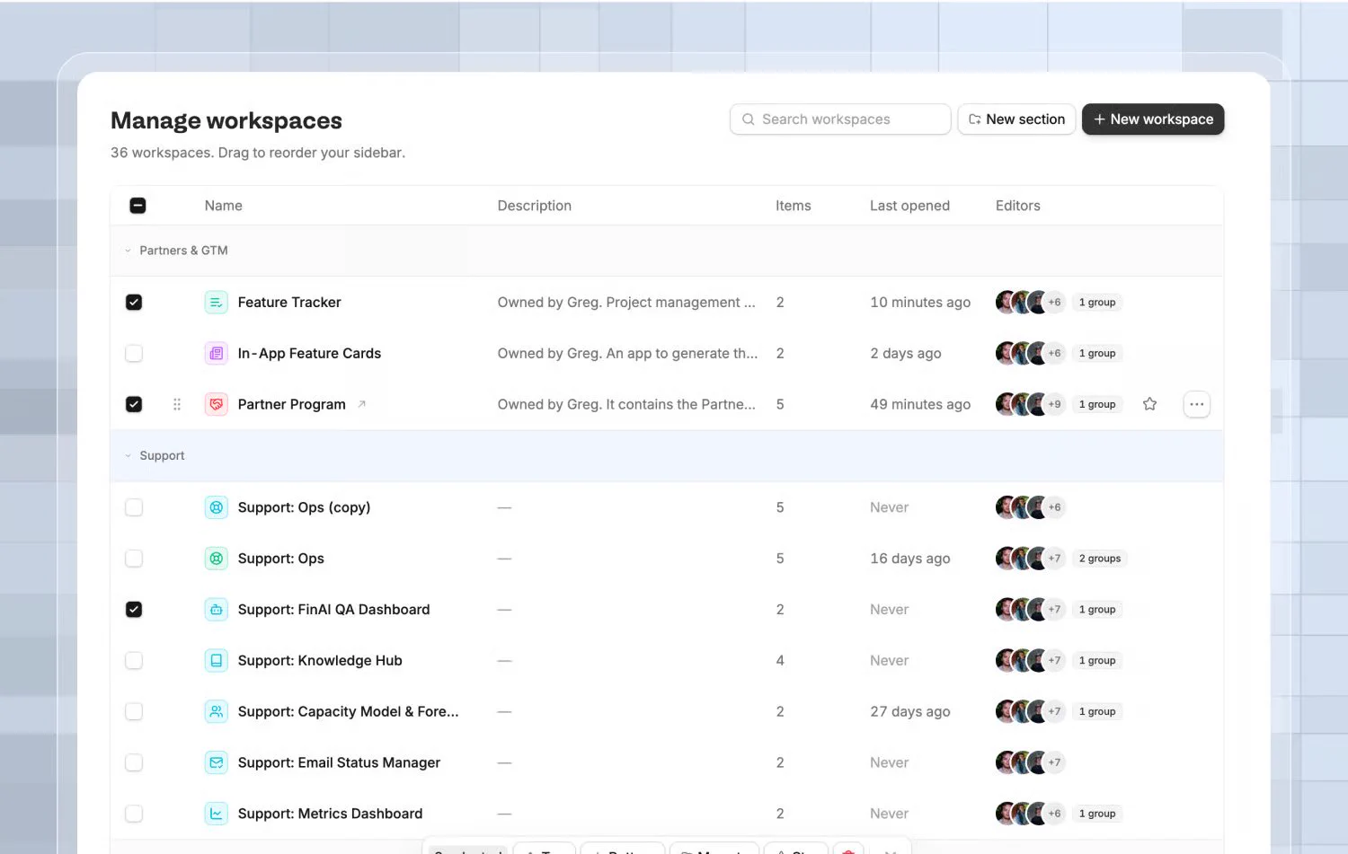Viewport: 1348px width, 854px height.
Task: Check the Support: Email Status Manager checkbox
Action: click(134, 763)
